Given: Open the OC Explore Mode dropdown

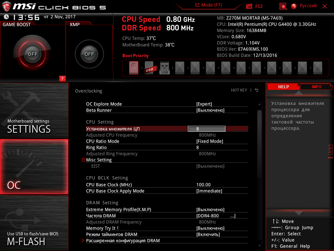Looking at the screenshot, I should coord(204,104).
